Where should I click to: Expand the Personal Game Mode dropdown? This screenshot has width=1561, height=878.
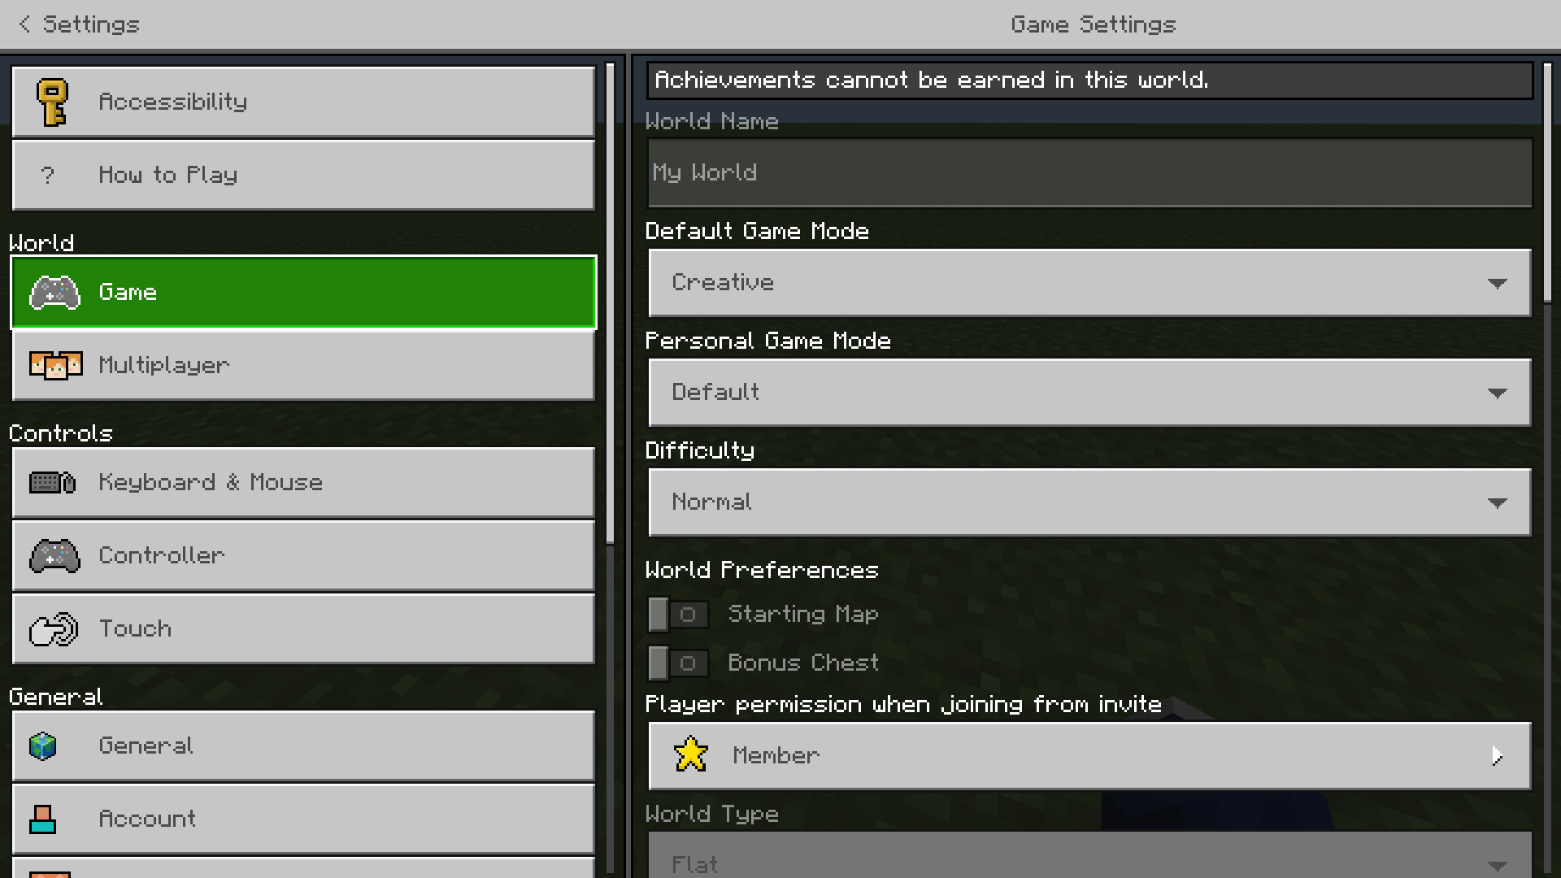pos(1089,393)
